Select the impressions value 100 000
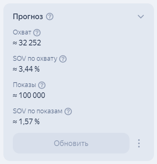The image size is (157, 164). 32,95
